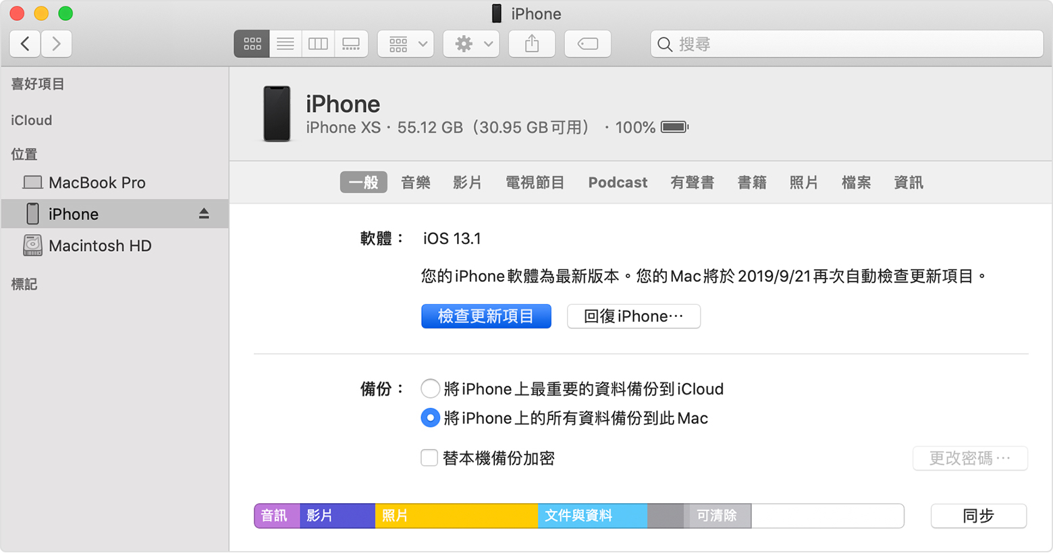Switch Finder to icon view
This screenshot has width=1053, height=553.
[x=252, y=44]
